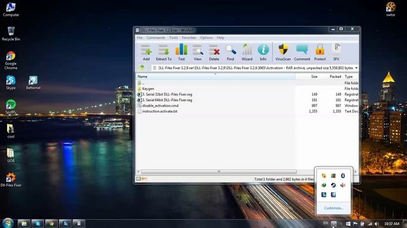Click the taskbar clock showing 10:37 AM
407x228 pixels.
point(392,224)
